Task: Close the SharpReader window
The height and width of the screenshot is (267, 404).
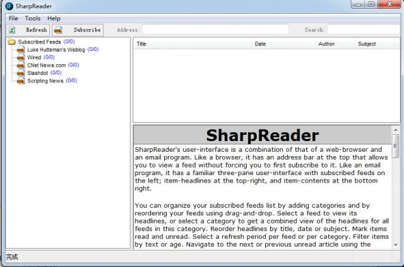Action: [389, 4]
